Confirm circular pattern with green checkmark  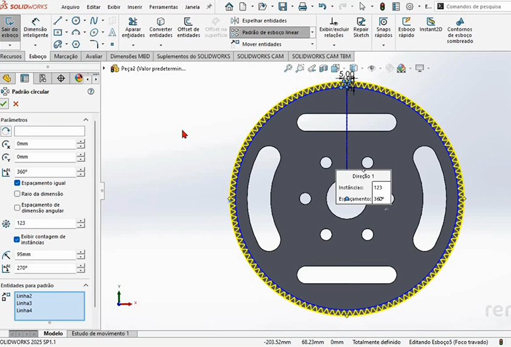(x=4, y=104)
